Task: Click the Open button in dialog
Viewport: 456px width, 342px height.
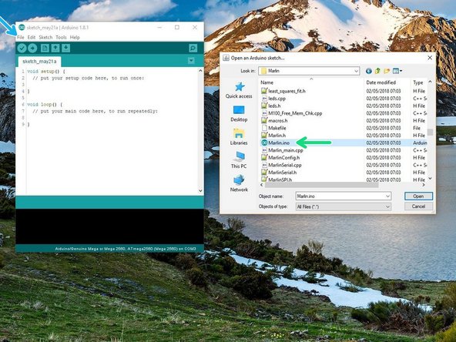Action: coord(418,196)
